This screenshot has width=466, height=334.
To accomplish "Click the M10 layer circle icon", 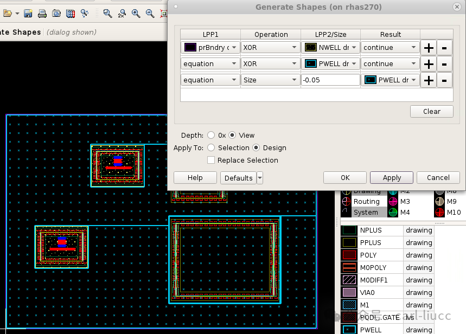I will click(x=440, y=212).
